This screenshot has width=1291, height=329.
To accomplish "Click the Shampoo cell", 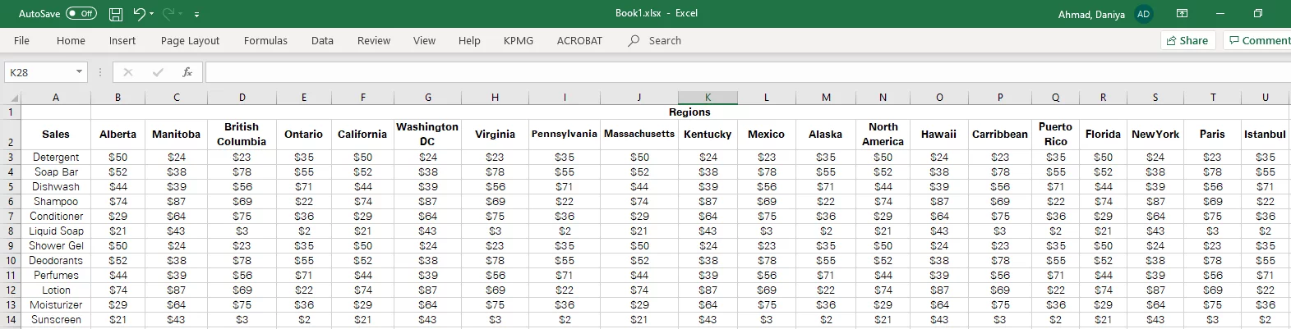I will (x=56, y=201).
